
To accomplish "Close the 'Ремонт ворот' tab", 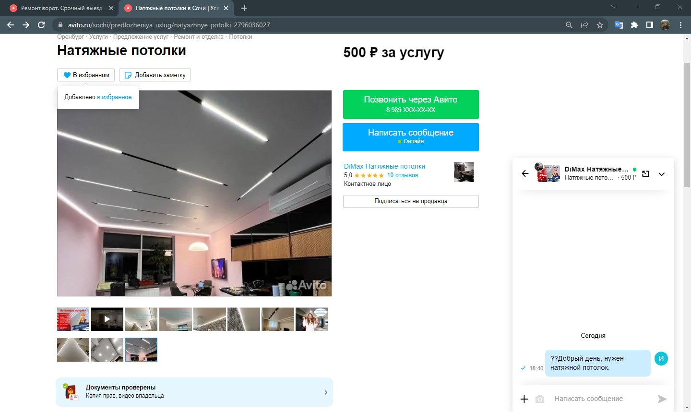I will tap(111, 8).
